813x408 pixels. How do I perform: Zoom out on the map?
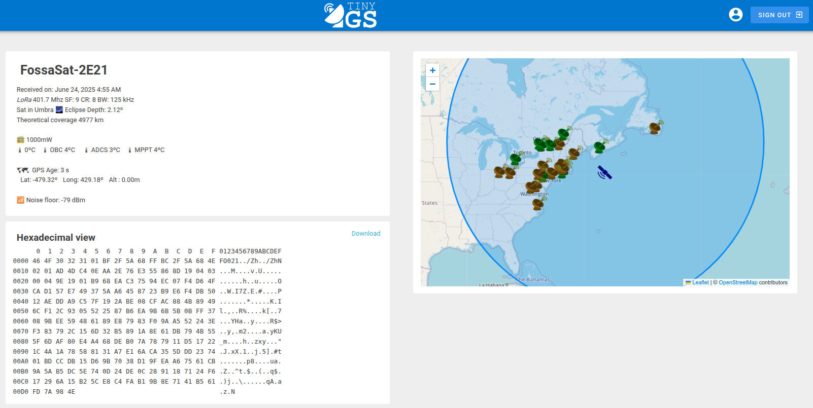click(432, 84)
